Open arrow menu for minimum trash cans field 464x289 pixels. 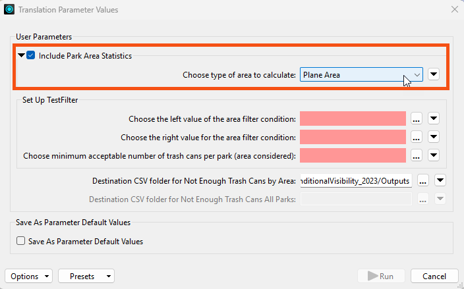click(x=434, y=155)
